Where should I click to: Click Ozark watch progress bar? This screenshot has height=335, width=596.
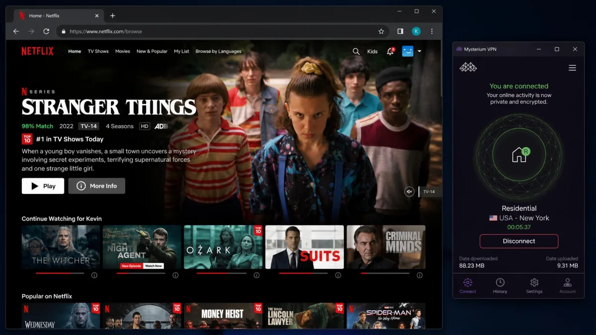(x=222, y=273)
